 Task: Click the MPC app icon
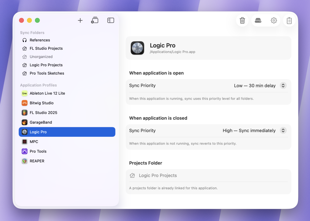[25, 142]
